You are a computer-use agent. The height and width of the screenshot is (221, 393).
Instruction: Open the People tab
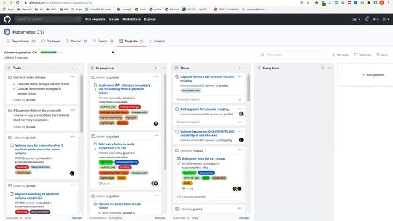[76, 41]
